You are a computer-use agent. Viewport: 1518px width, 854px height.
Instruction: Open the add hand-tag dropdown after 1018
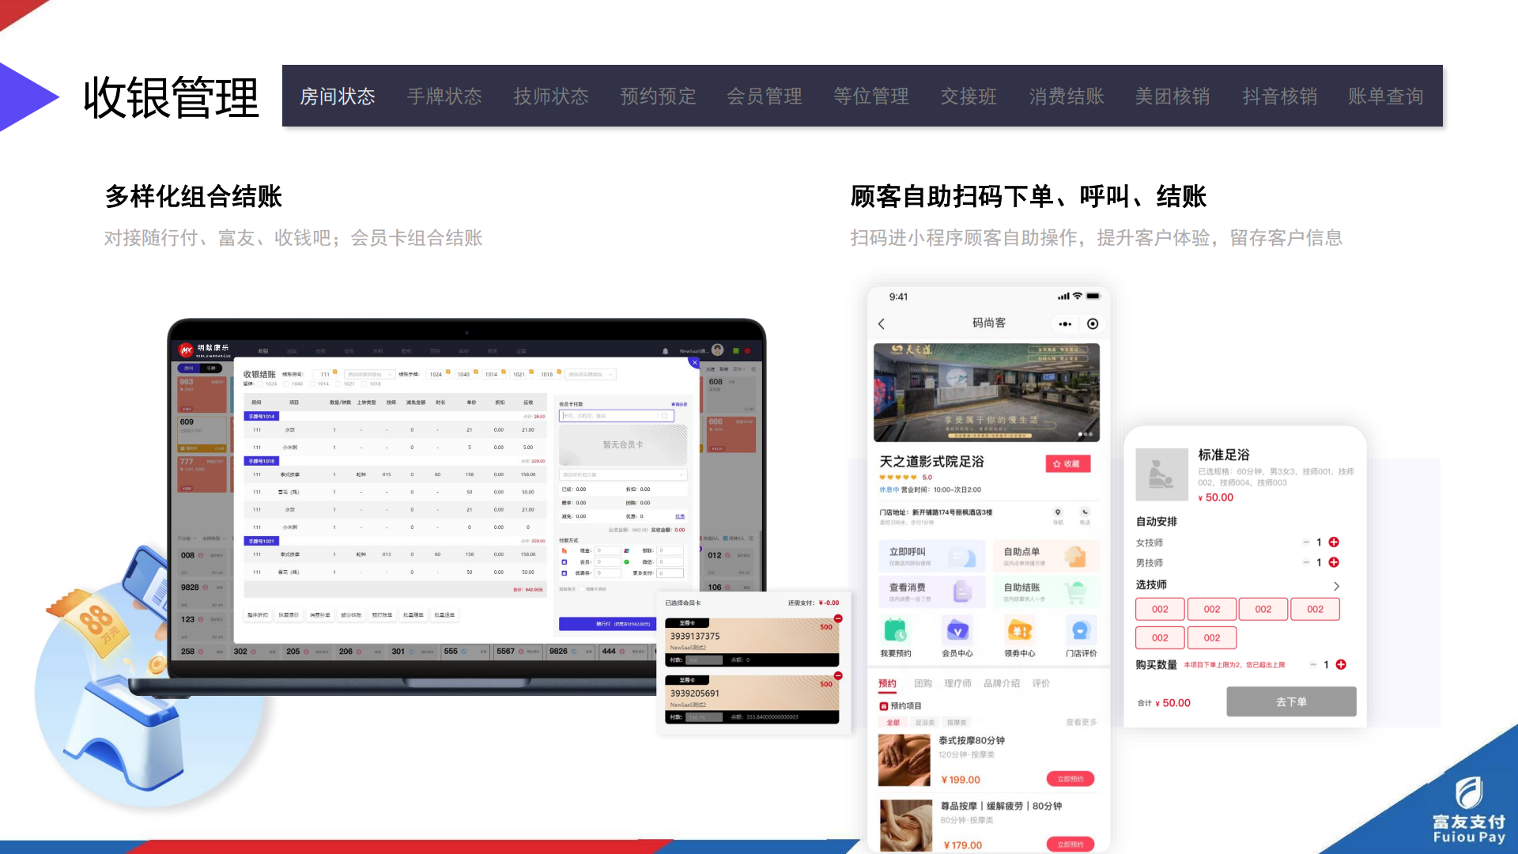pos(591,375)
